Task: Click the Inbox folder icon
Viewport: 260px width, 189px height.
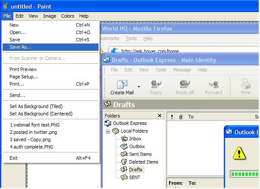Action: 124,139
